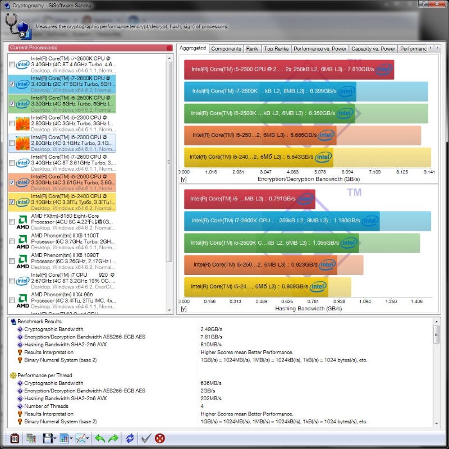Image resolution: width=449 pixels, height=449 pixels.
Task: Select the 'Hashing Bandwidth SHA2-256 AVX' 810MB/s row
Action: (x=221, y=345)
